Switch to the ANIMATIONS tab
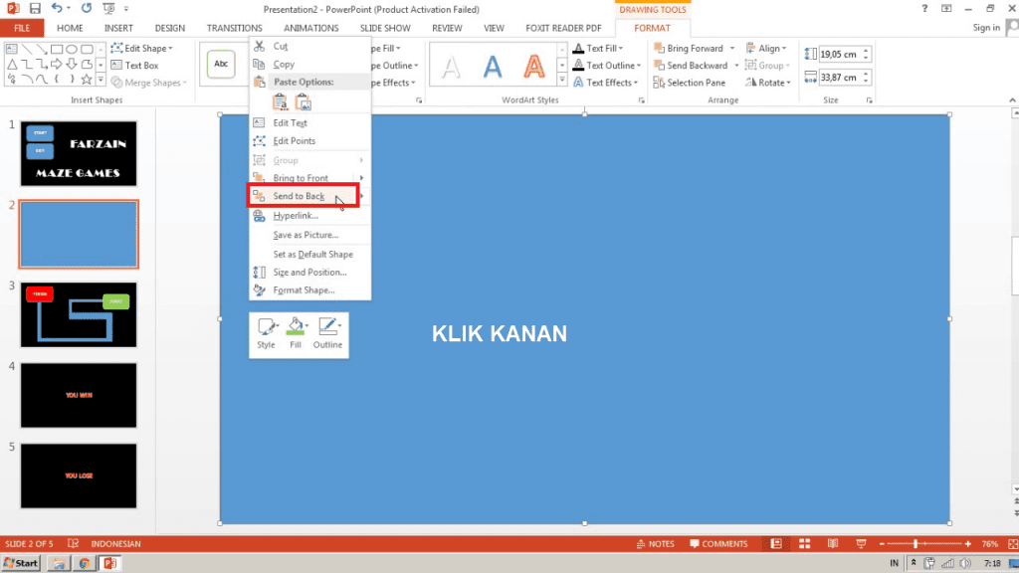The height and width of the screenshot is (573, 1019). pyautogui.click(x=310, y=28)
